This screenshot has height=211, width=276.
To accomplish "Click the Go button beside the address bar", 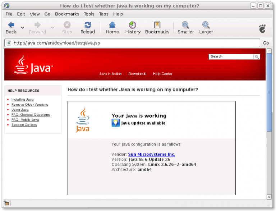I will click(266, 43).
